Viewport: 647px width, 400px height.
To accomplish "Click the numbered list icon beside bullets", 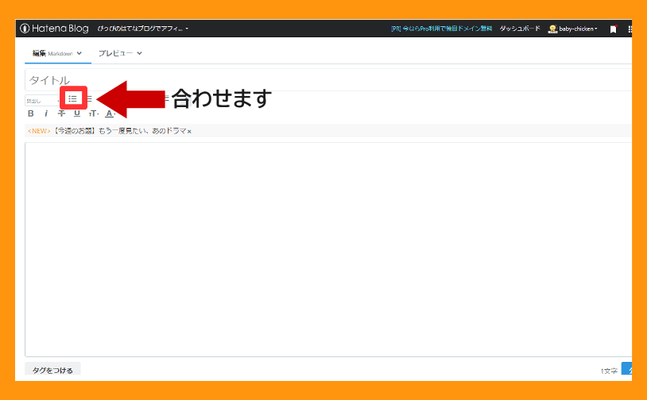I will click(x=89, y=99).
